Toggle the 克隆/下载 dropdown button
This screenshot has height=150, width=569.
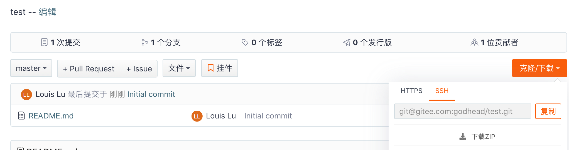pyautogui.click(x=539, y=68)
